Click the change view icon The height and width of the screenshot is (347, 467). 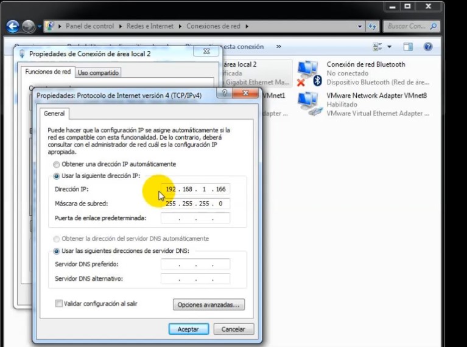(x=377, y=47)
